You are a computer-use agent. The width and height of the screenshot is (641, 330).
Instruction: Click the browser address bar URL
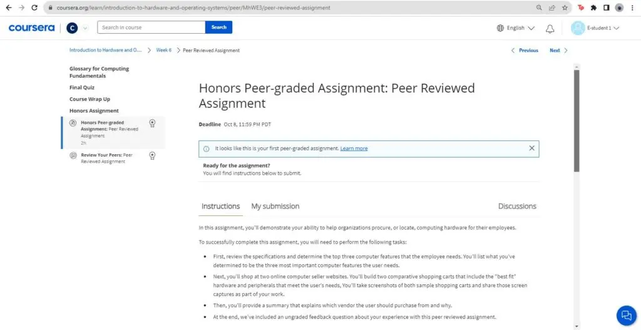point(193,8)
